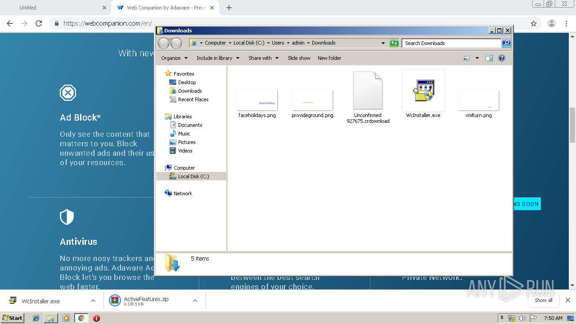Image resolution: width=576 pixels, height=324 pixels.
Task: Create a New folder
Action: [329, 58]
